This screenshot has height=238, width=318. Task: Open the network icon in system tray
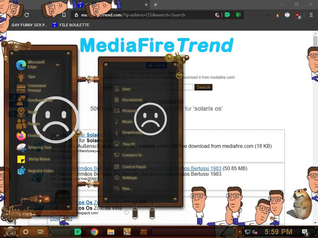tap(247, 232)
